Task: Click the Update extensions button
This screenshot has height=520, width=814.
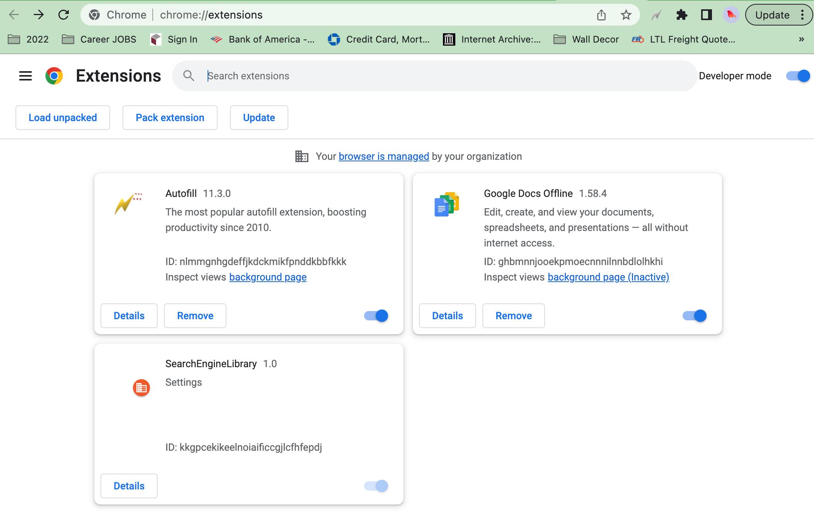Action: pyautogui.click(x=259, y=118)
